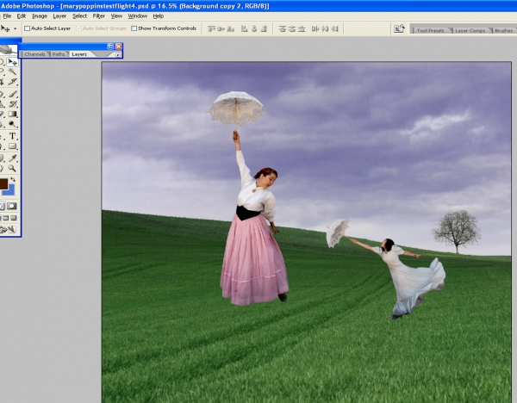The image size is (517, 403).
Task: Enable Show Transform Controls checkbox
Action: [x=134, y=28]
